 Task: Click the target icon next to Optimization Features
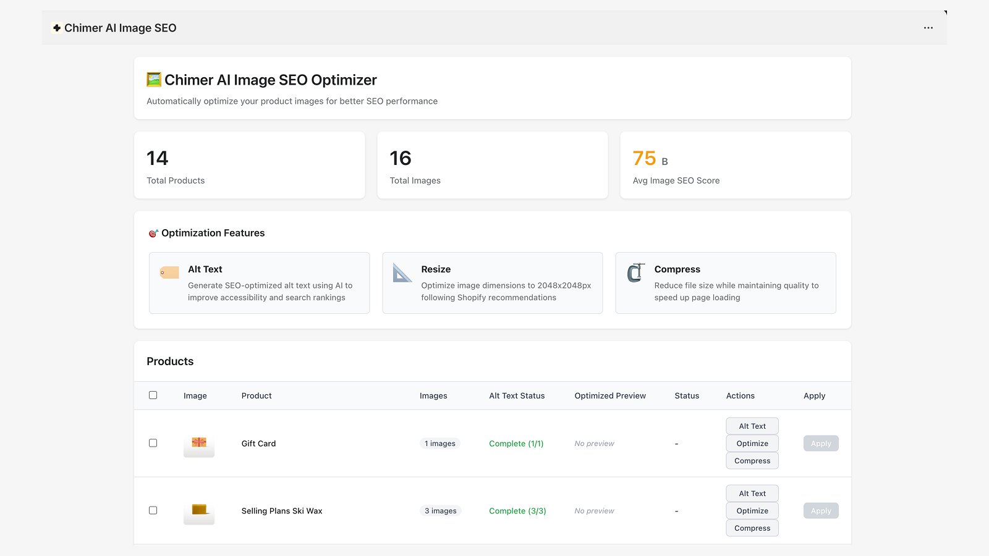point(153,233)
